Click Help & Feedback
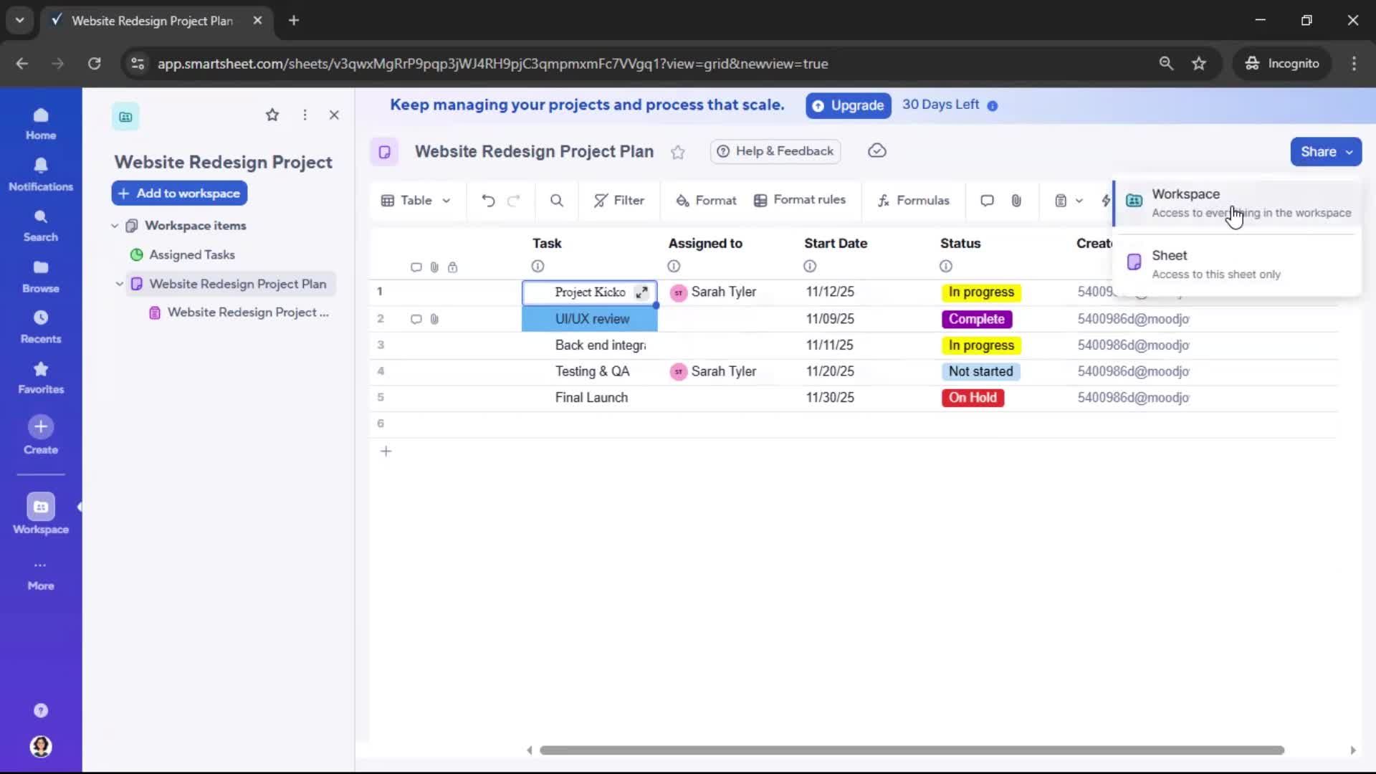The height and width of the screenshot is (774, 1376). coord(775,151)
